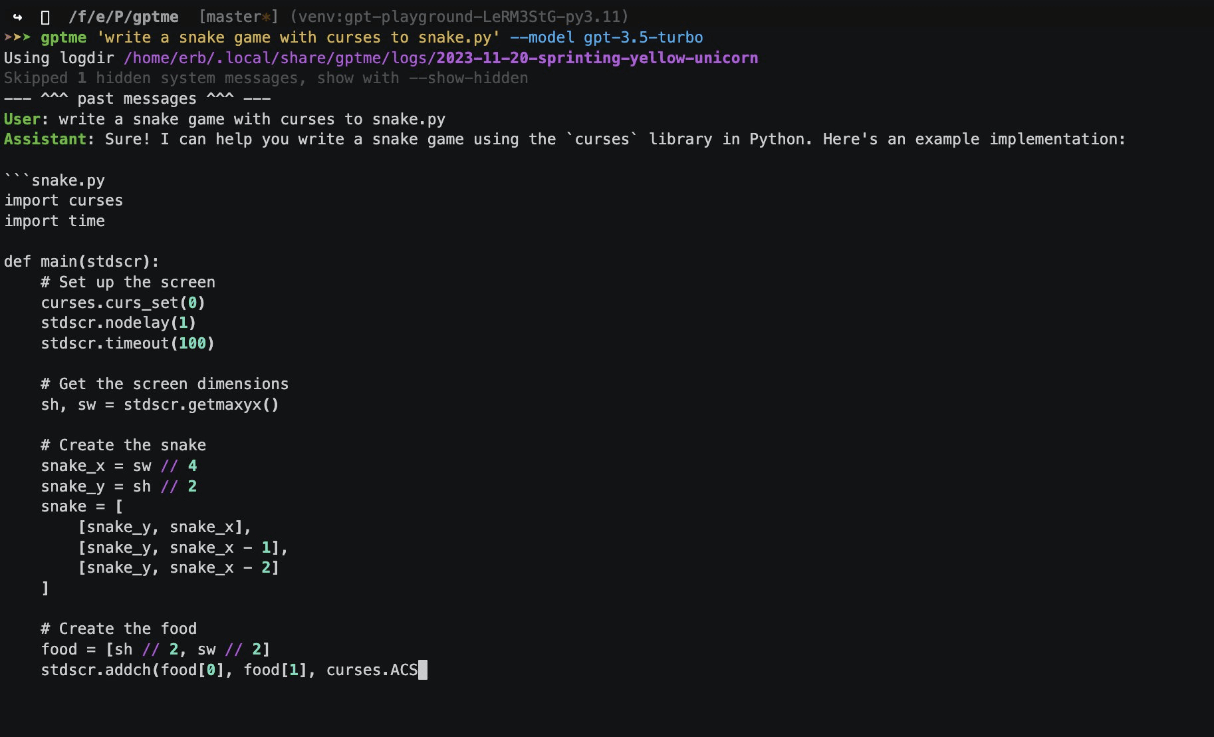This screenshot has height=737, width=1214.
Task: Click the 'User:' label
Action: point(26,120)
